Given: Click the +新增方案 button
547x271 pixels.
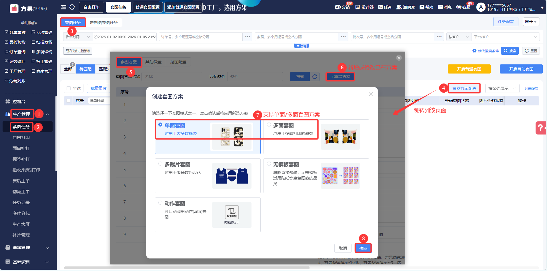Looking at the screenshot, I should point(340,77).
